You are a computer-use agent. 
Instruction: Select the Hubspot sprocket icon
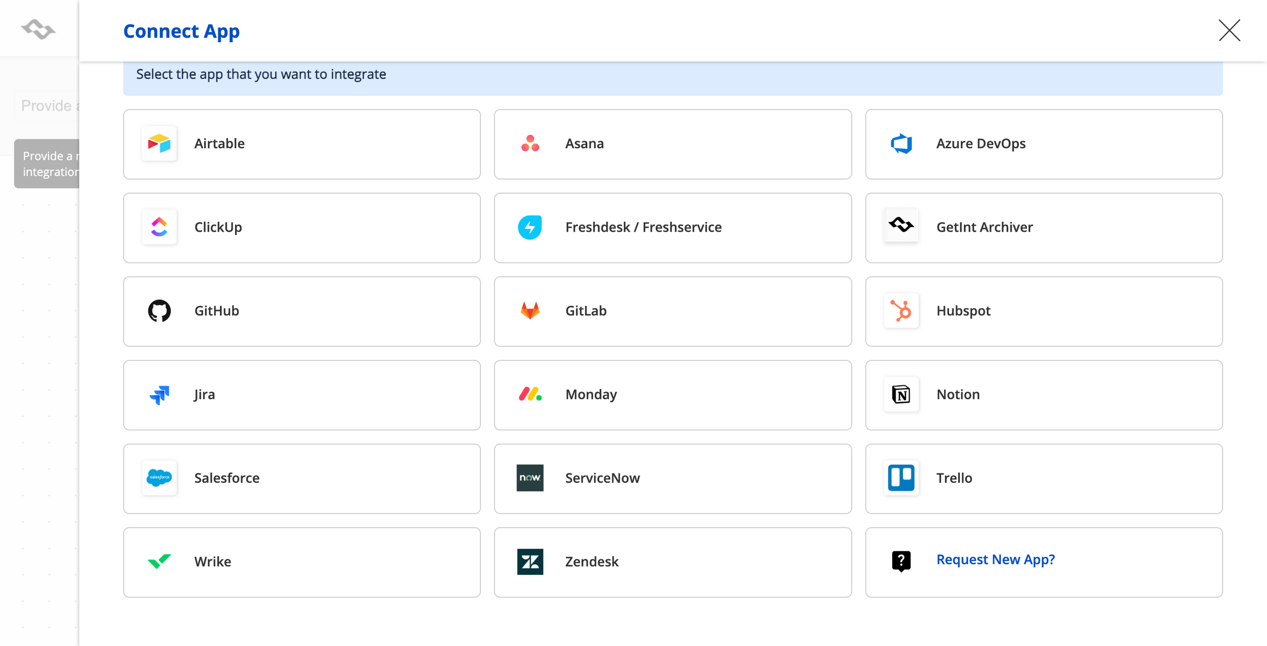pos(901,311)
